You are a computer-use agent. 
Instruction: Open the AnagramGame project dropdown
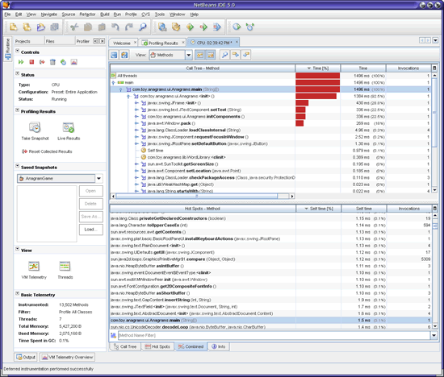pyautogui.click(x=98, y=178)
